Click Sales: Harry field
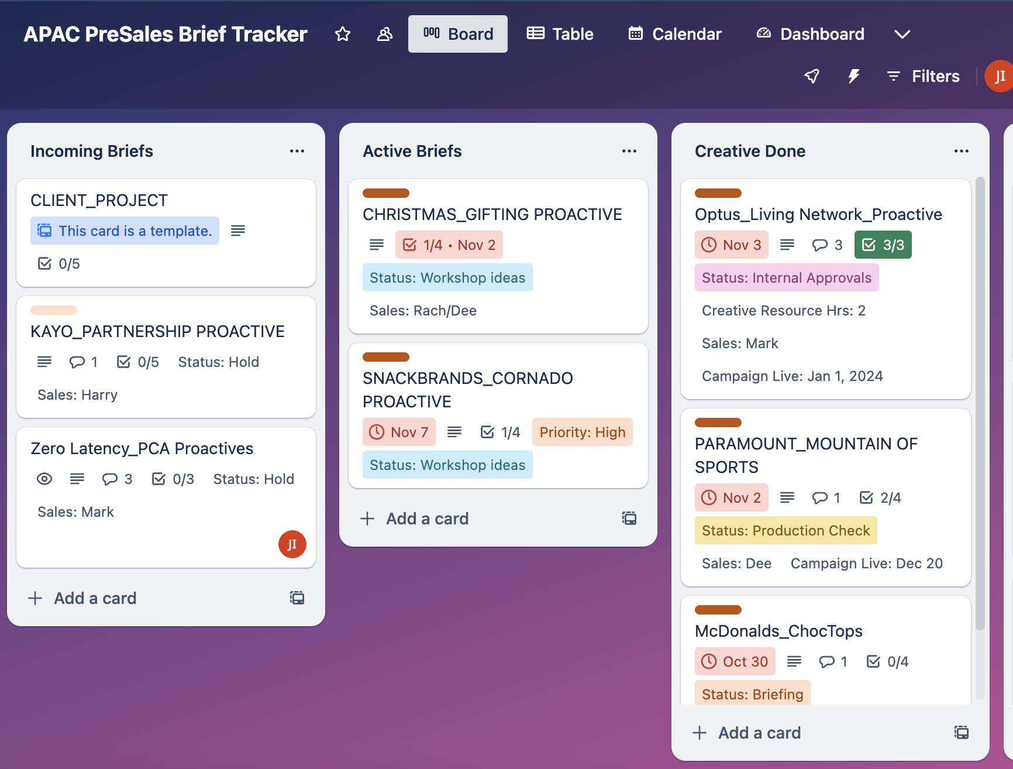This screenshot has width=1013, height=769. click(x=78, y=394)
